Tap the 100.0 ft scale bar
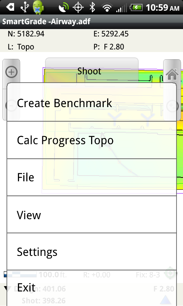 click(x=20, y=274)
